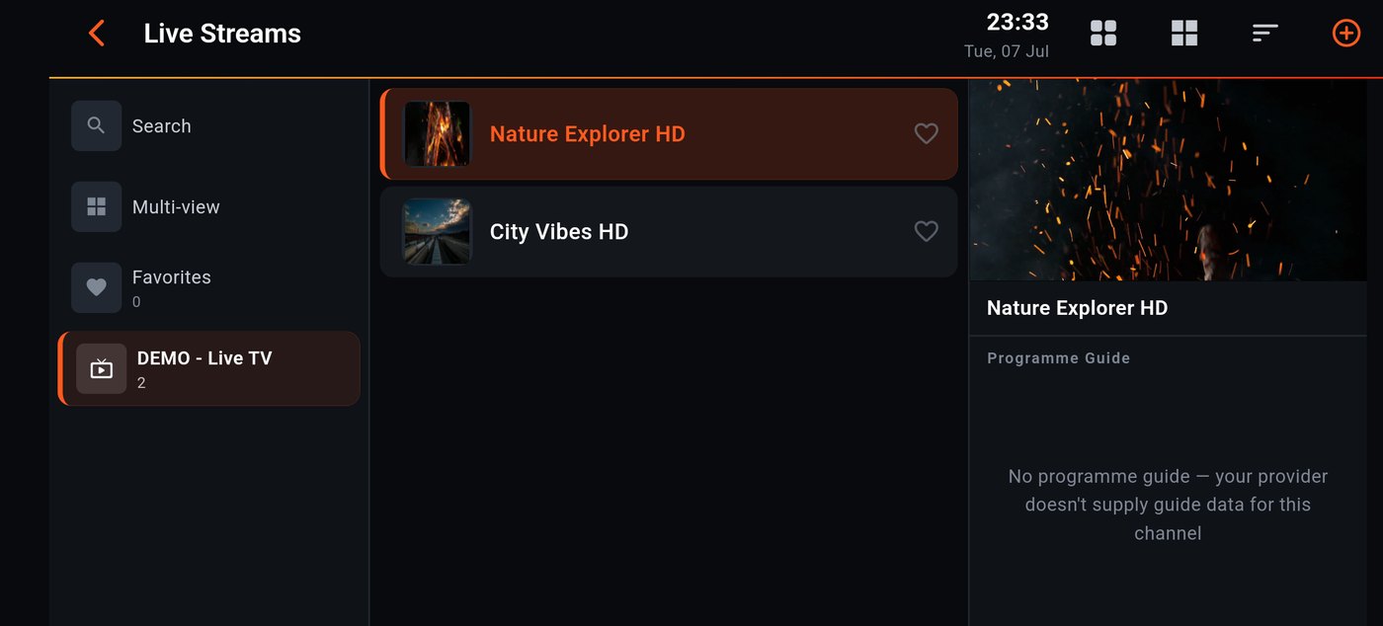Open the Search label in sidebar
1383x626 pixels.
pos(162,126)
